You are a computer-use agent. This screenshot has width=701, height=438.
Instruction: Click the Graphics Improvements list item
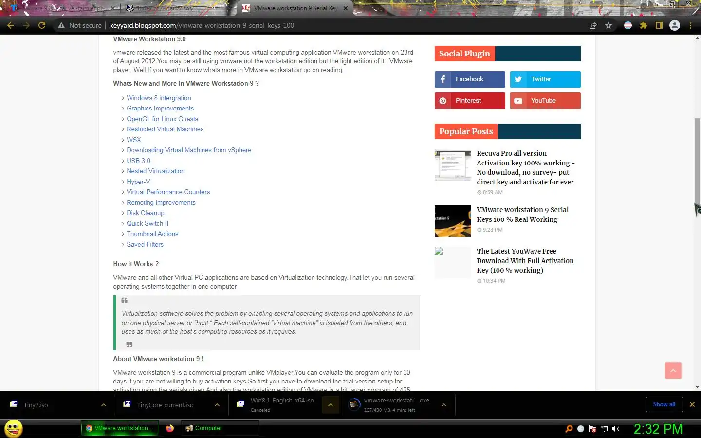(160, 109)
